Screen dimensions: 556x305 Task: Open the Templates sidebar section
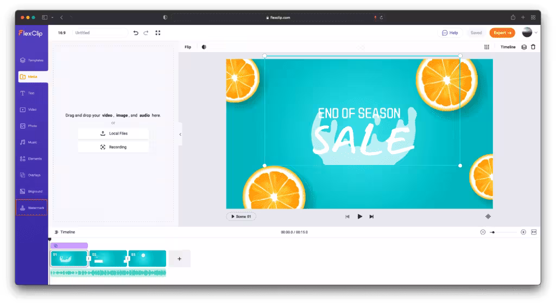[32, 60]
